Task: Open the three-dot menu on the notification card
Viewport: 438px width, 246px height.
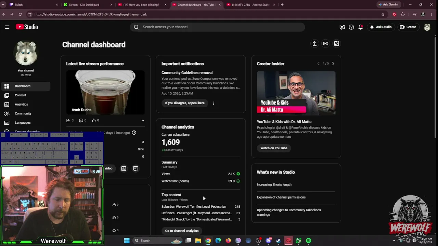Action: coord(214,103)
